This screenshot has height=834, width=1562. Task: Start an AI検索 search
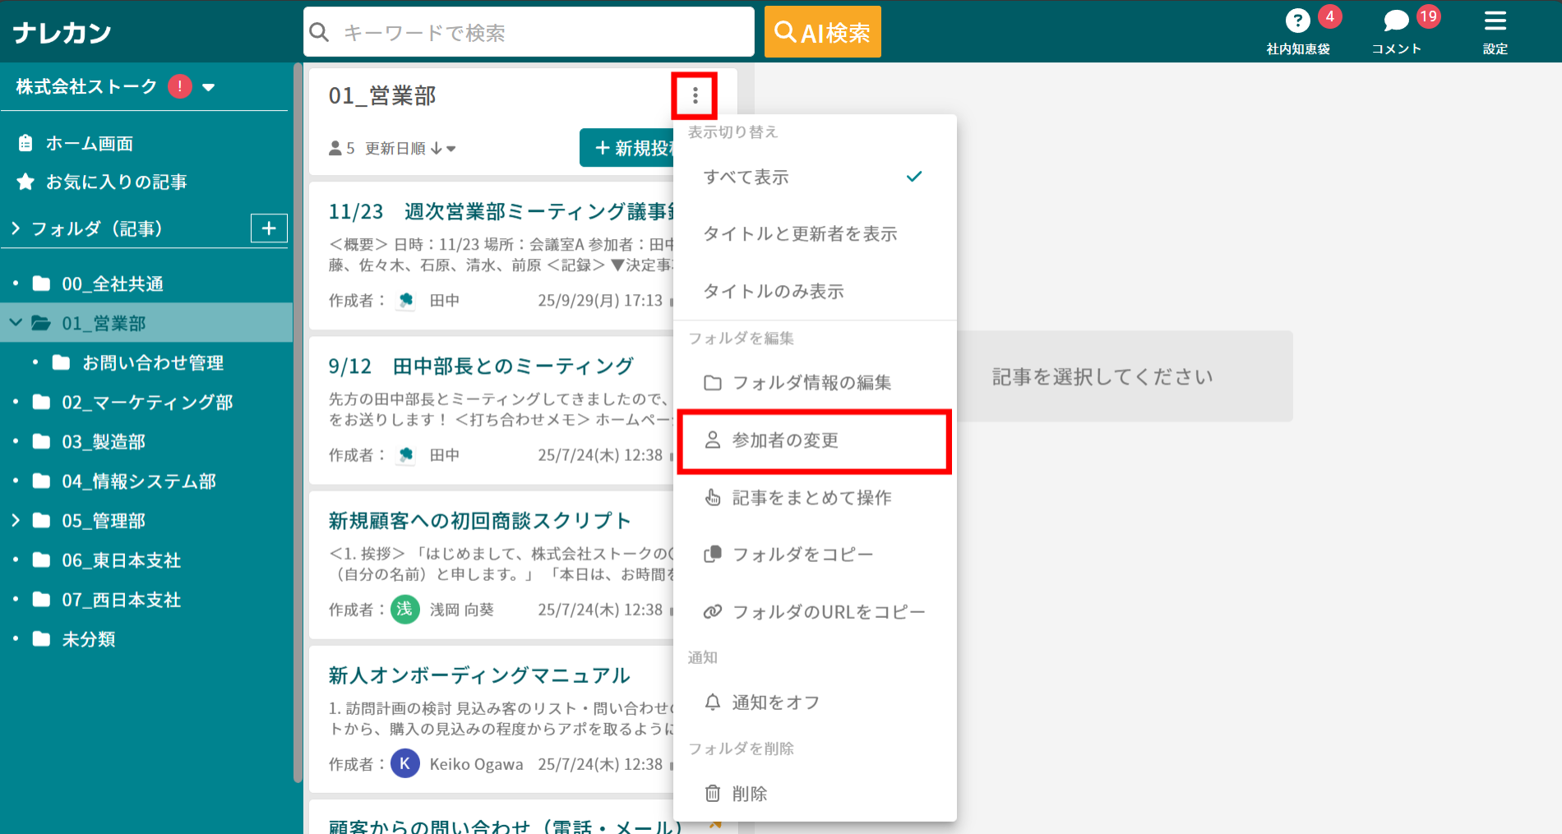821,31
